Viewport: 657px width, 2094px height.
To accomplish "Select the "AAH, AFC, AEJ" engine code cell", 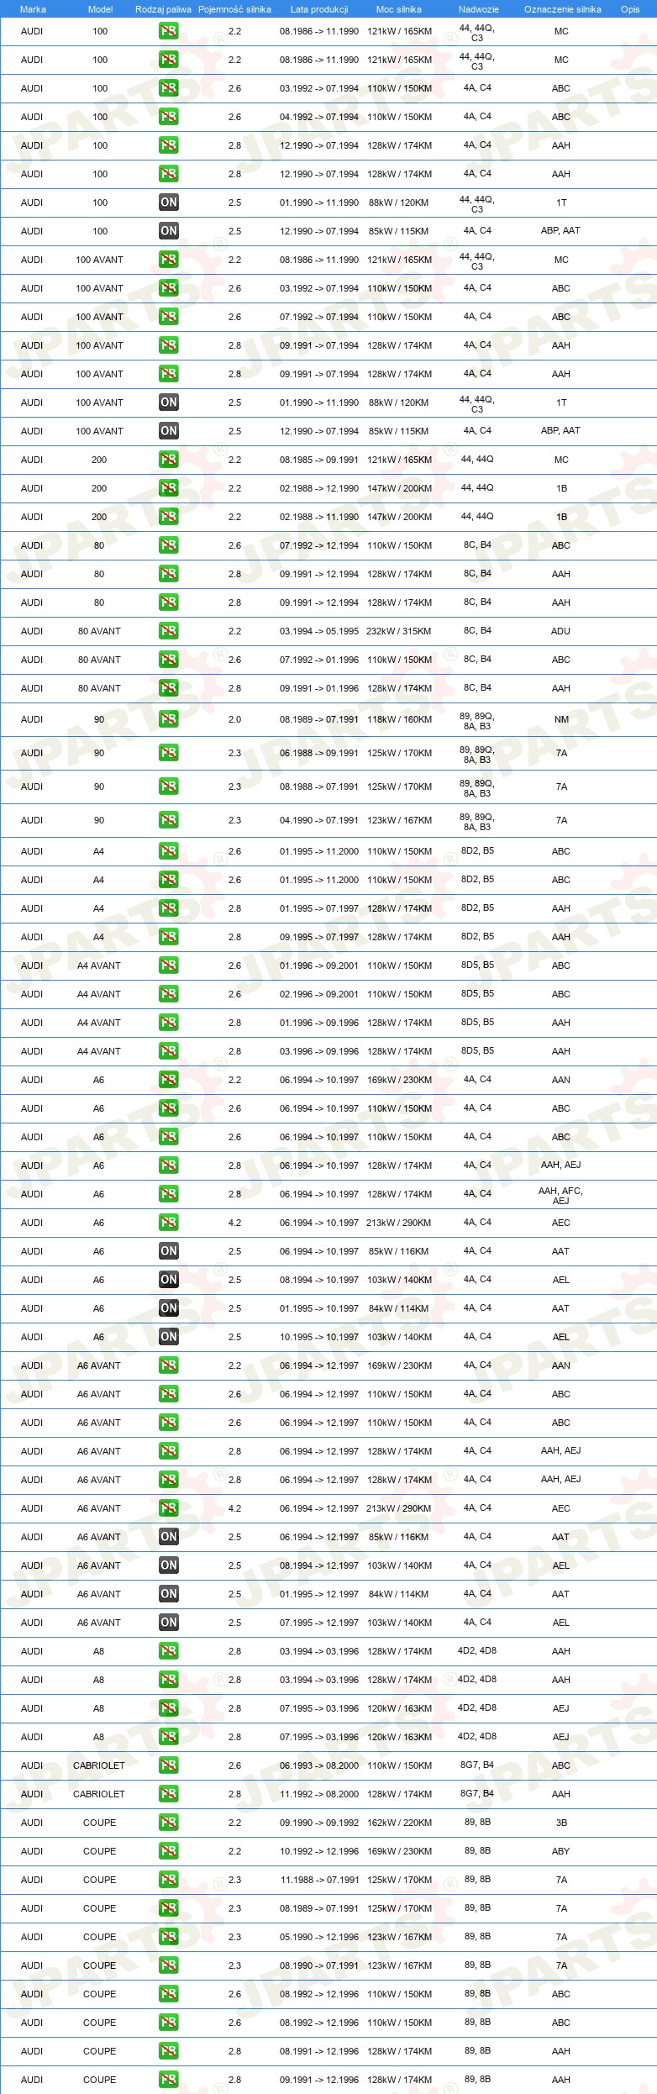I will pyautogui.click(x=560, y=1195).
